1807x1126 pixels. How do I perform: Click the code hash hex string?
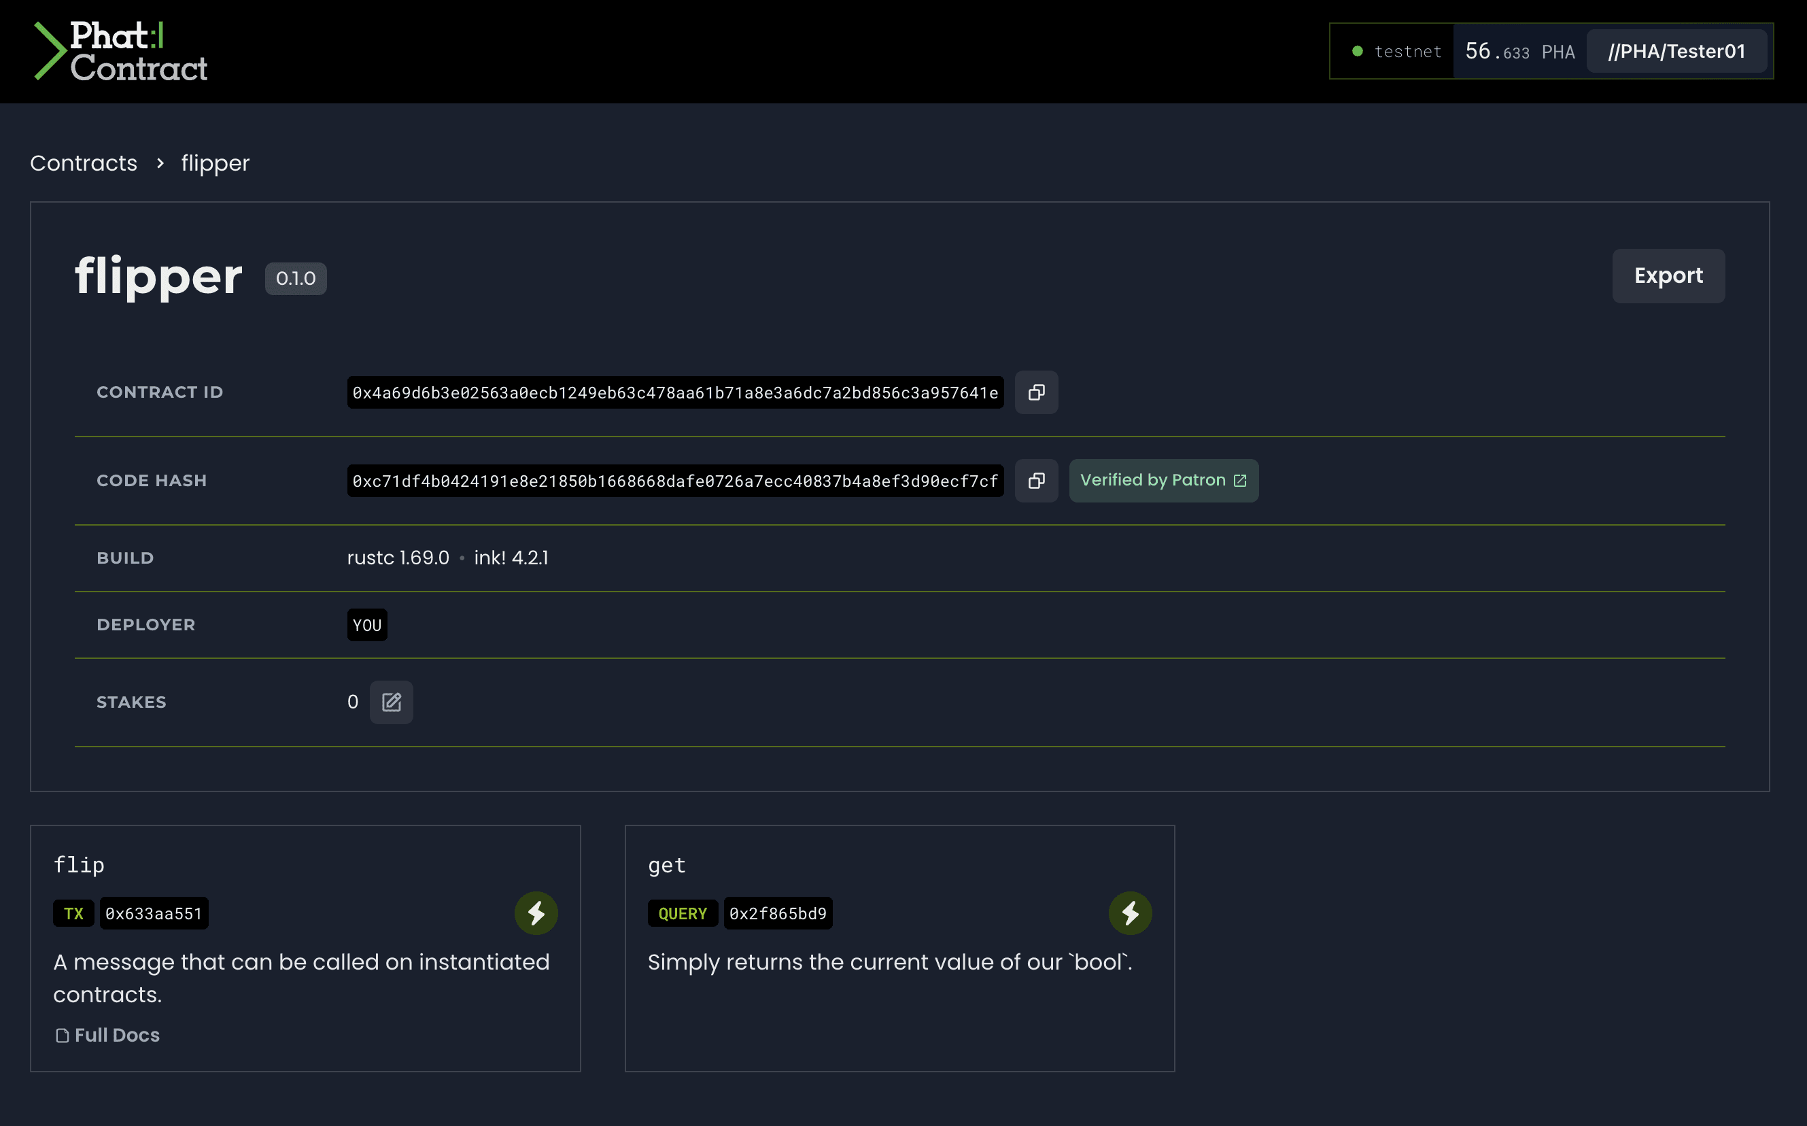[x=674, y=481]
